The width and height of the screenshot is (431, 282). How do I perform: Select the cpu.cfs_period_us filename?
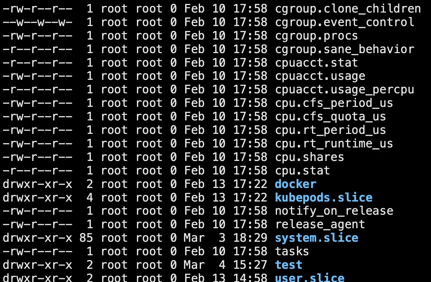tap(334, 103)
